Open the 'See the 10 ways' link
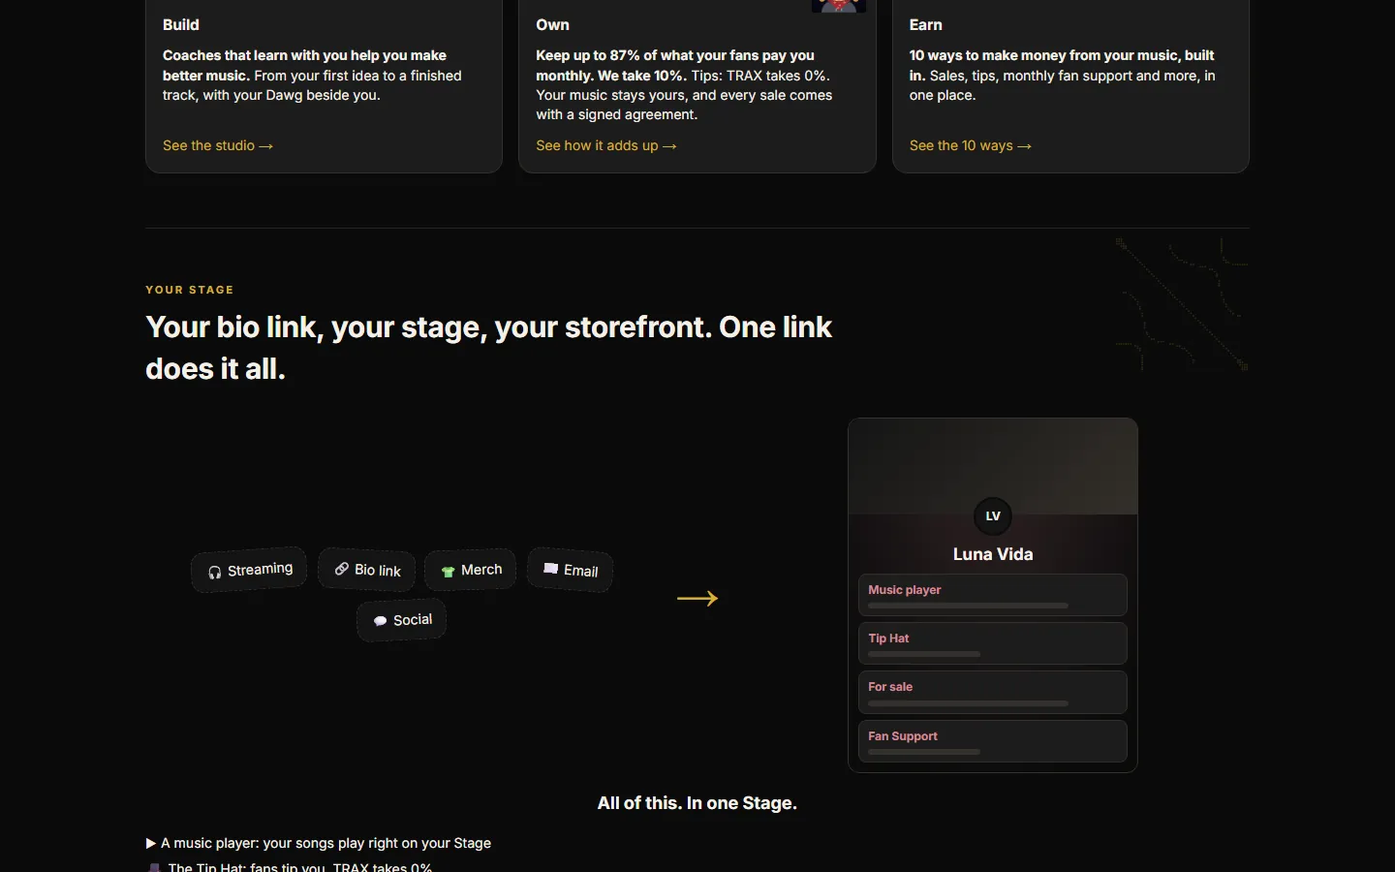Image resolution: width=1395 pixels, height=872 pixels. pyautogui.click(x=971, y=145)
